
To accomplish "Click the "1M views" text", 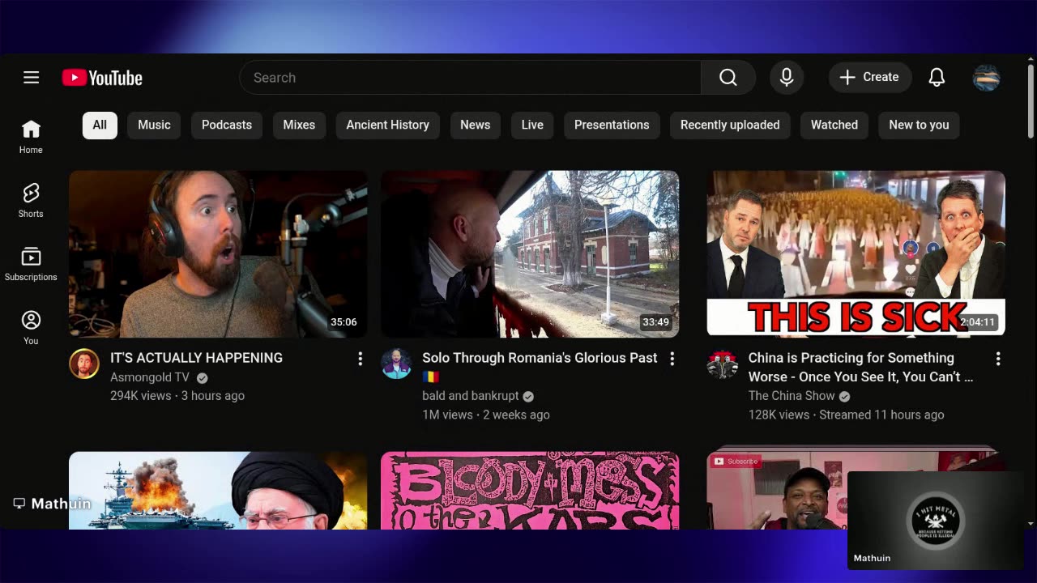I will click(447, 415).
